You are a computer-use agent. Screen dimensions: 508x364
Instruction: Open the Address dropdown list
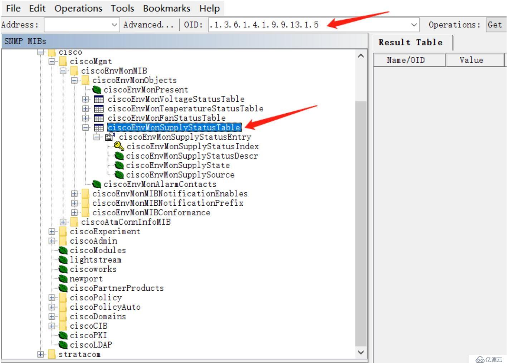114,25
